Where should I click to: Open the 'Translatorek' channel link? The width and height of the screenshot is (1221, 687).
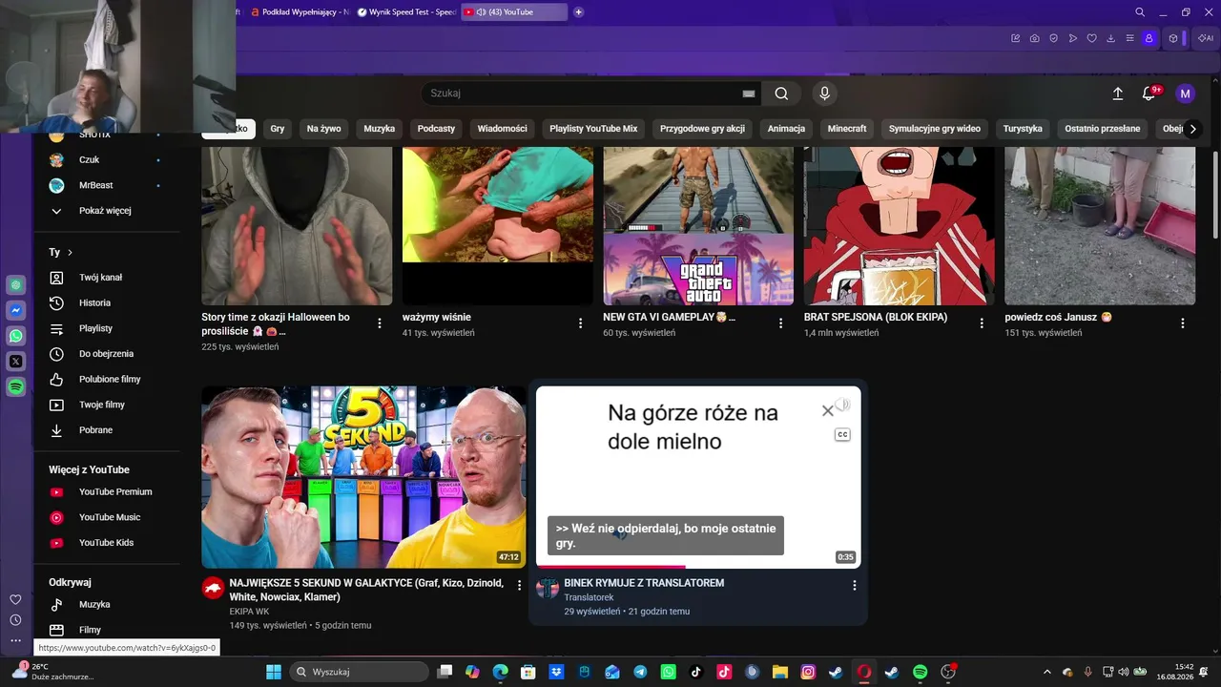tap(589, 597)
